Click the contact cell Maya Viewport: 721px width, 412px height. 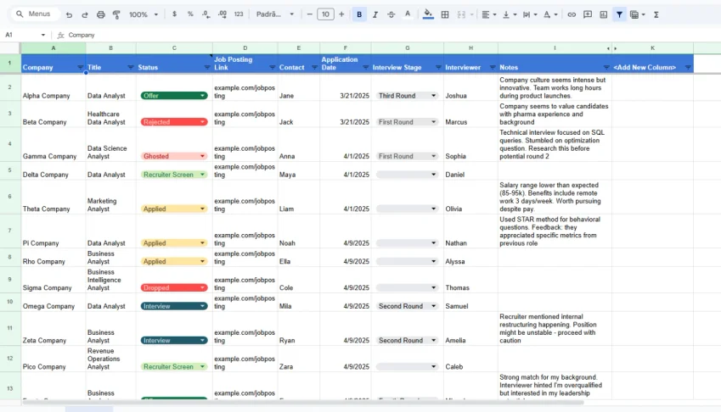298,170
